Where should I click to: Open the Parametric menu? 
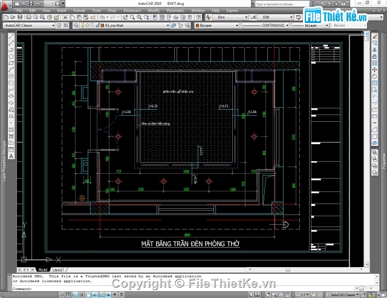[175, 10]
